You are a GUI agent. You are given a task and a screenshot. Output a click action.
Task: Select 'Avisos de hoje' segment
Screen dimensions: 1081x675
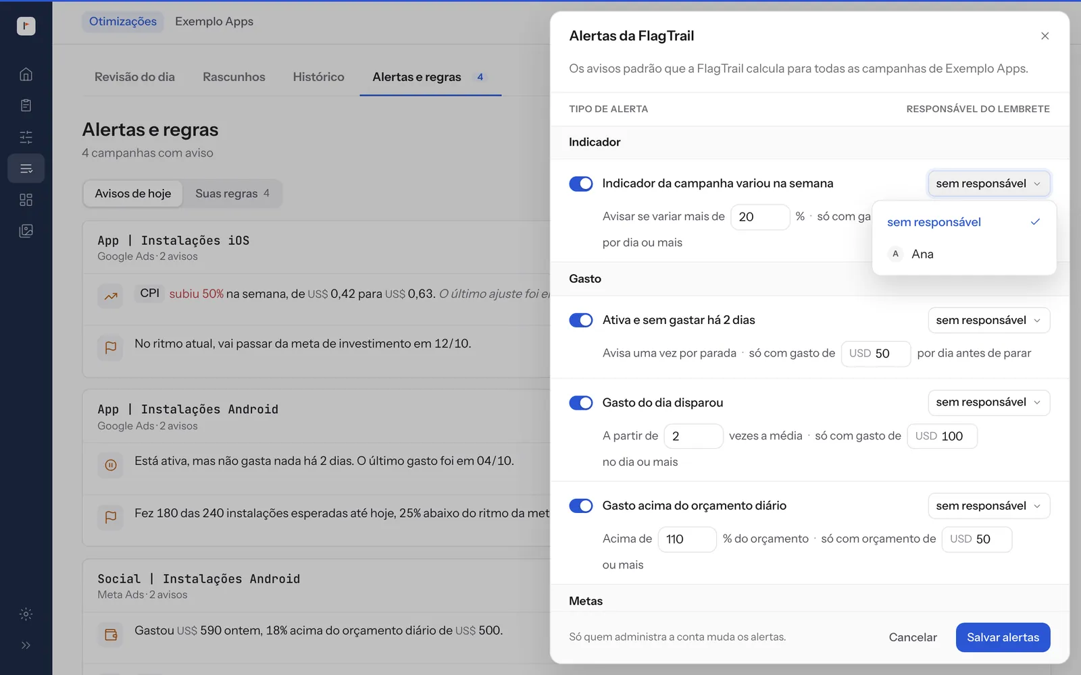click(133, 194)
